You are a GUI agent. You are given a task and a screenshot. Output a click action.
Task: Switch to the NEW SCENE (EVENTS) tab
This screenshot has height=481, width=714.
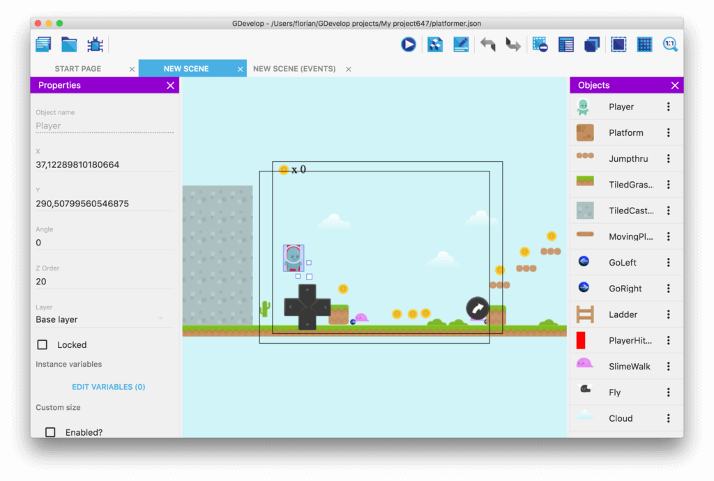coord(296,68)
